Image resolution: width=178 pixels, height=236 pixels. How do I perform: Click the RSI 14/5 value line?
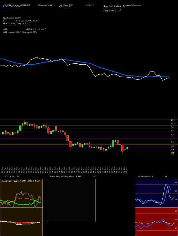point(21,21)
